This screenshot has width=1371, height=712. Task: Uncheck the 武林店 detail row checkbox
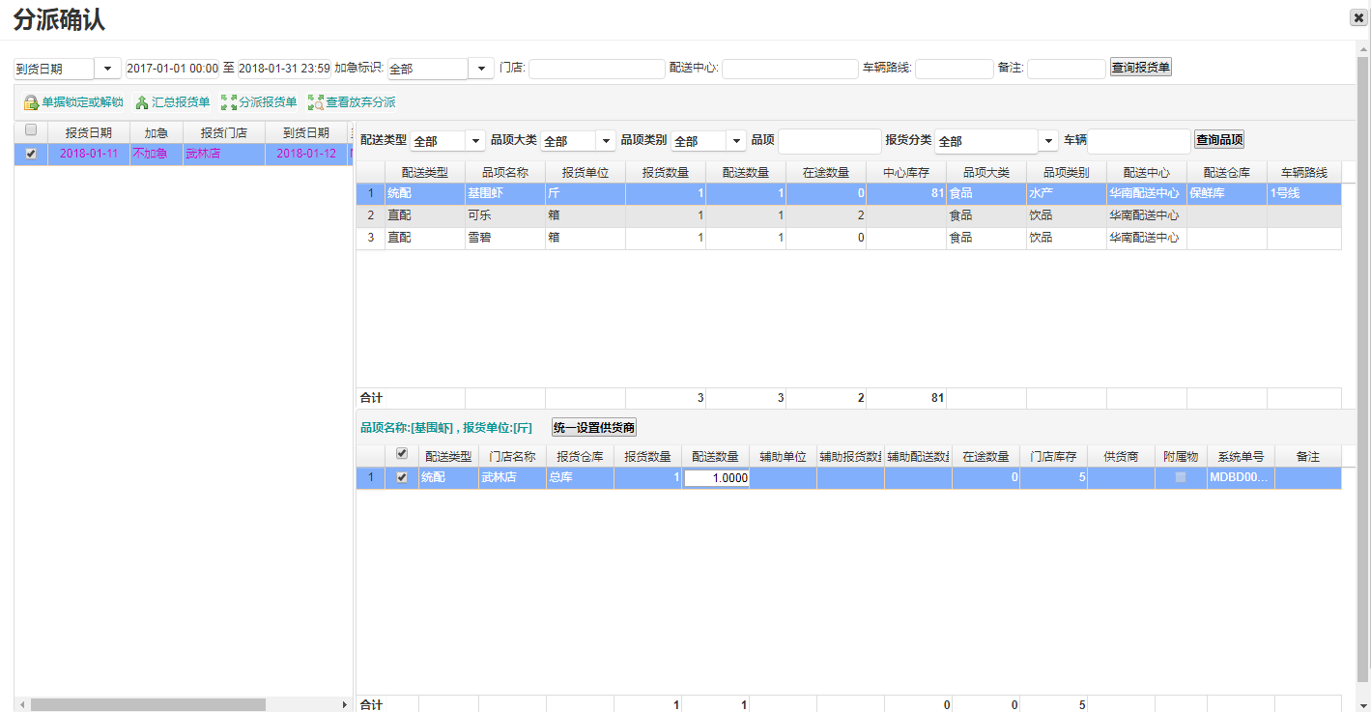point(402,477)
